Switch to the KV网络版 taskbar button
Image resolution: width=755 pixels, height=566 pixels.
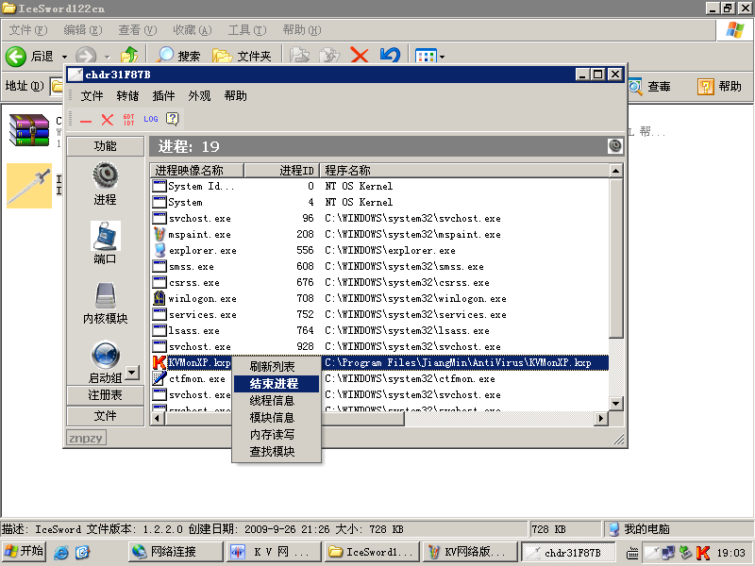click(470, 552)
